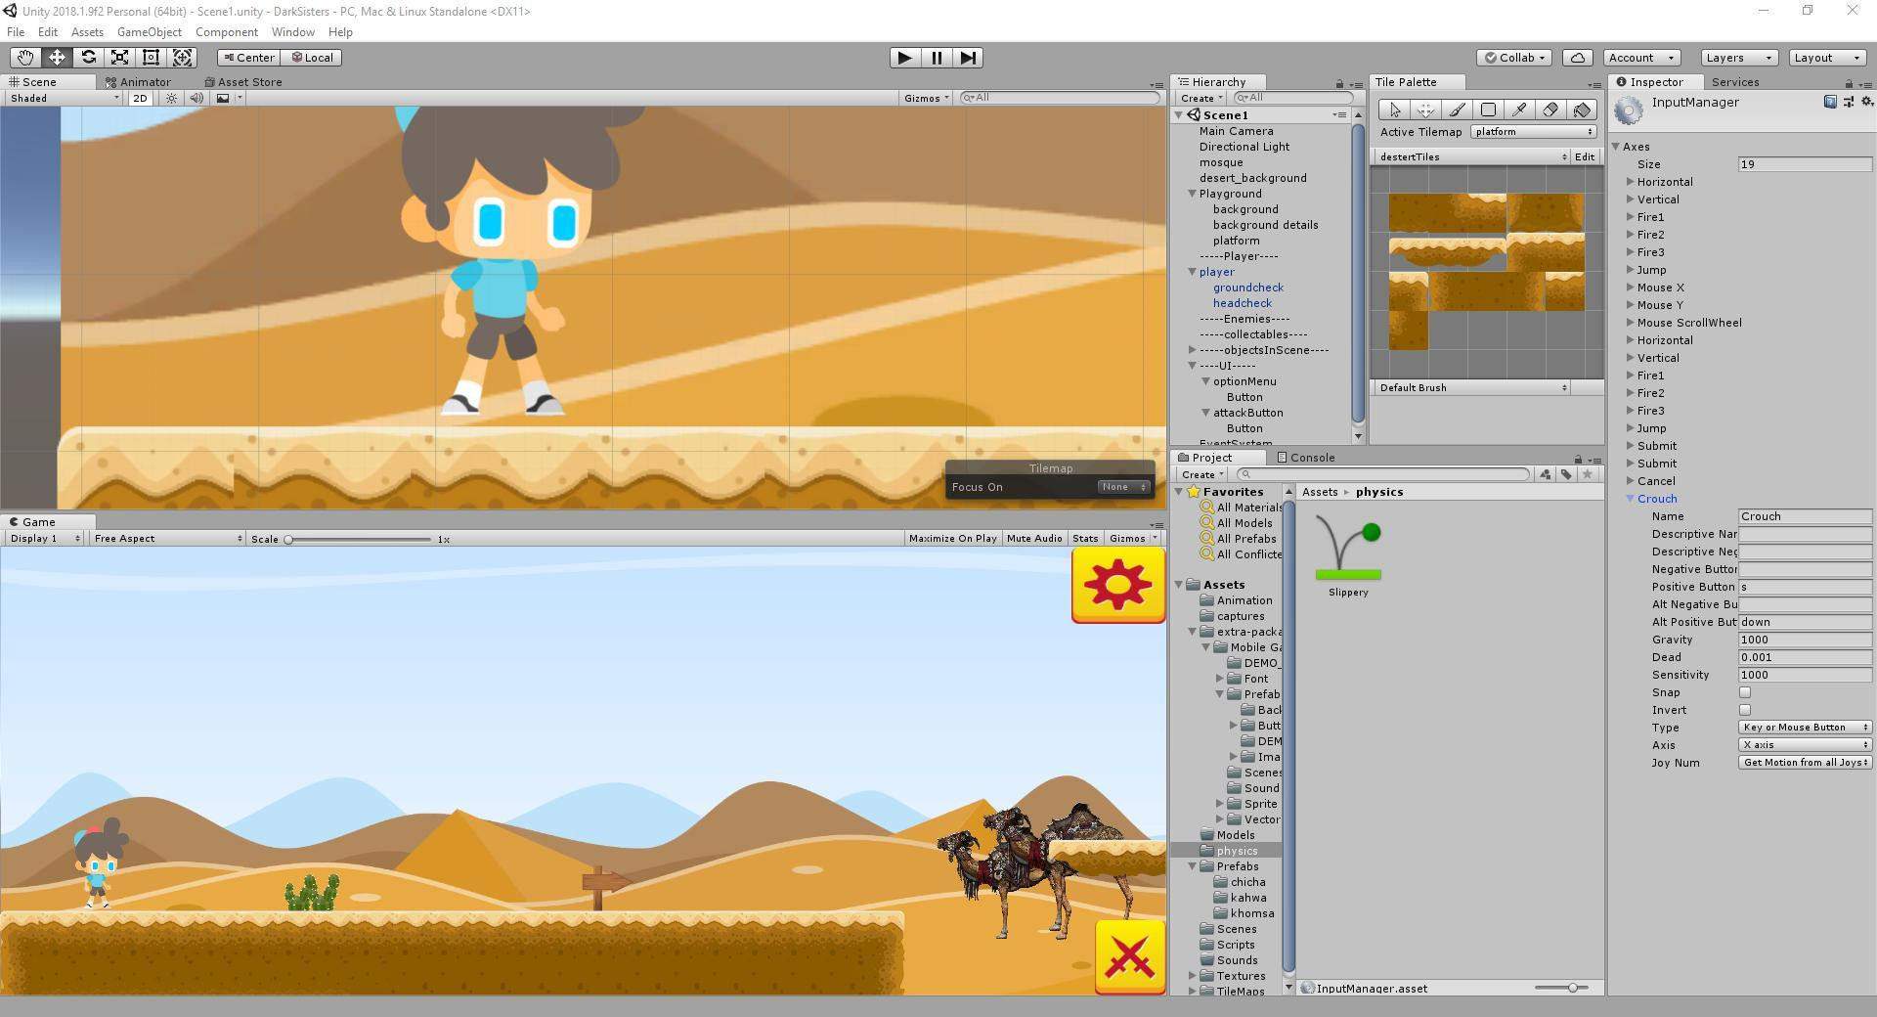Click the Center pivot button
Viewport: 1877px width, 1017px height.
click(x=250, y=58)
